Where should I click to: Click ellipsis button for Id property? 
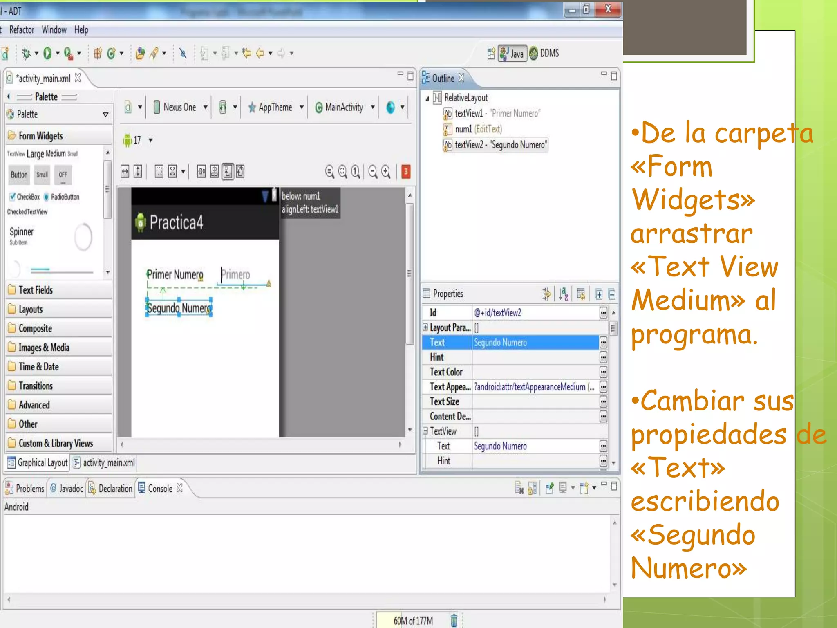pos(603,313)
